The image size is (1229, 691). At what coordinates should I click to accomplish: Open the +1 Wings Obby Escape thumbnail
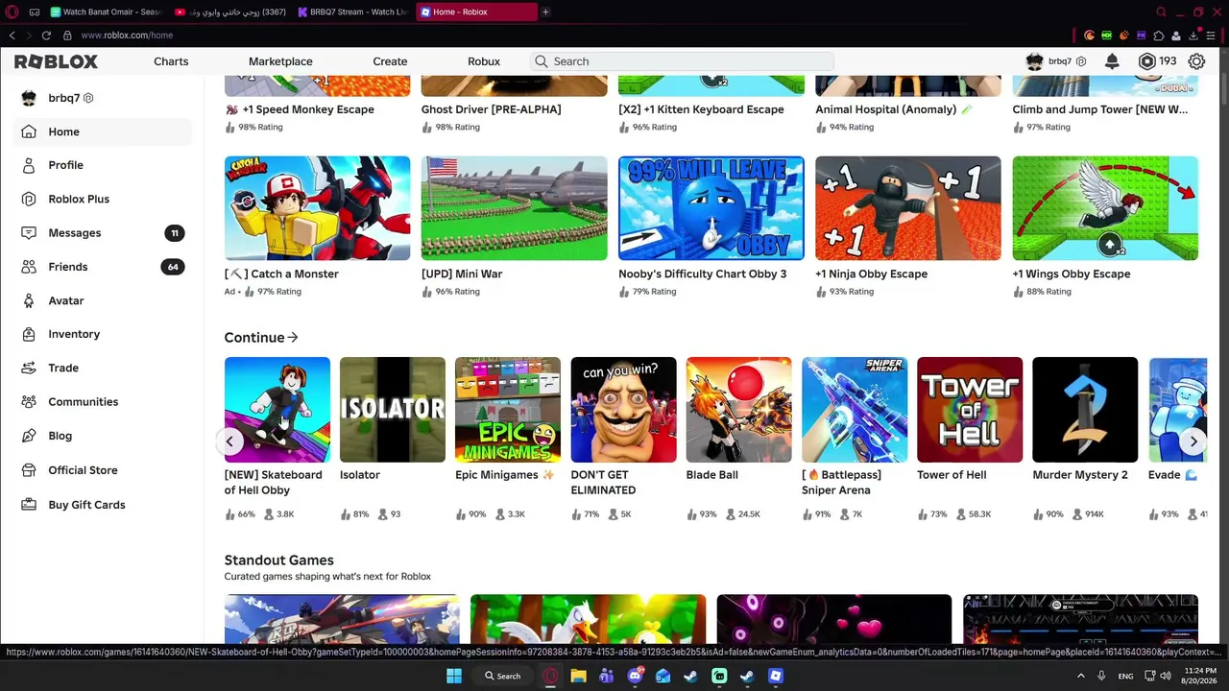(1105, 208)
